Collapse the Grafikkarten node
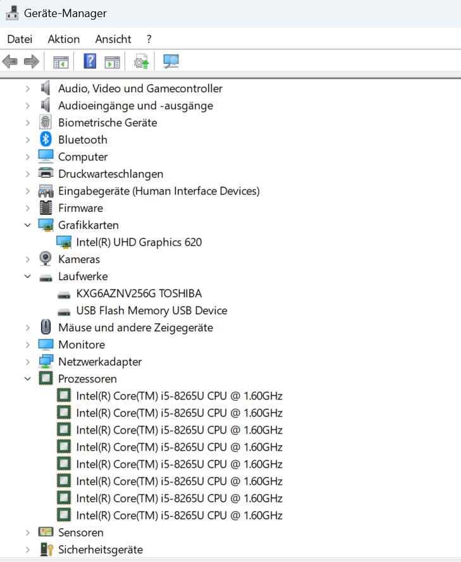This screenshot has height=562, width=461. point(28,225)
